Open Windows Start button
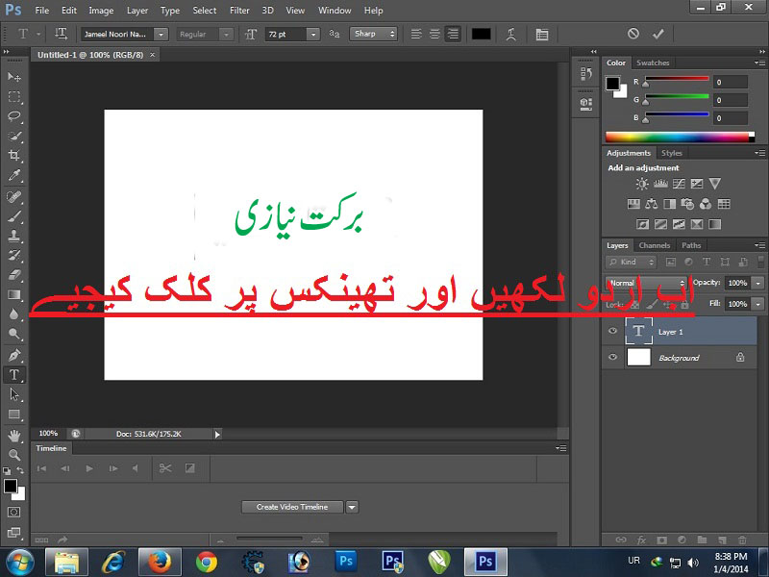The image size is (769, 577). point(19,563)
